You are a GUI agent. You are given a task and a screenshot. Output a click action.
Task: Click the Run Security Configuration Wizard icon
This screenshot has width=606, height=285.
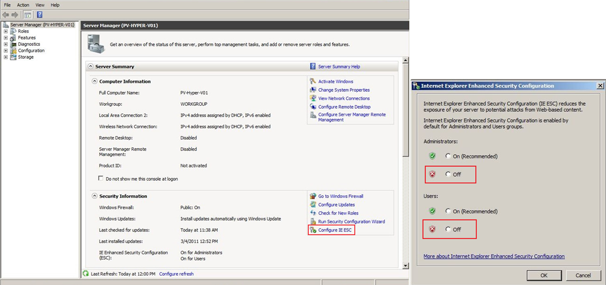coord(313,222)
